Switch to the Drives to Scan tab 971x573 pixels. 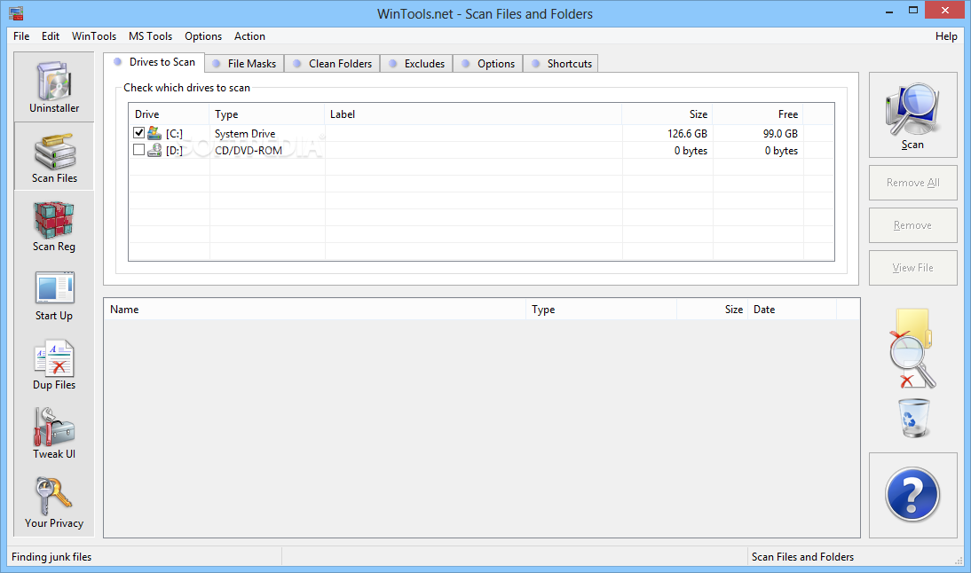[154, 62]
